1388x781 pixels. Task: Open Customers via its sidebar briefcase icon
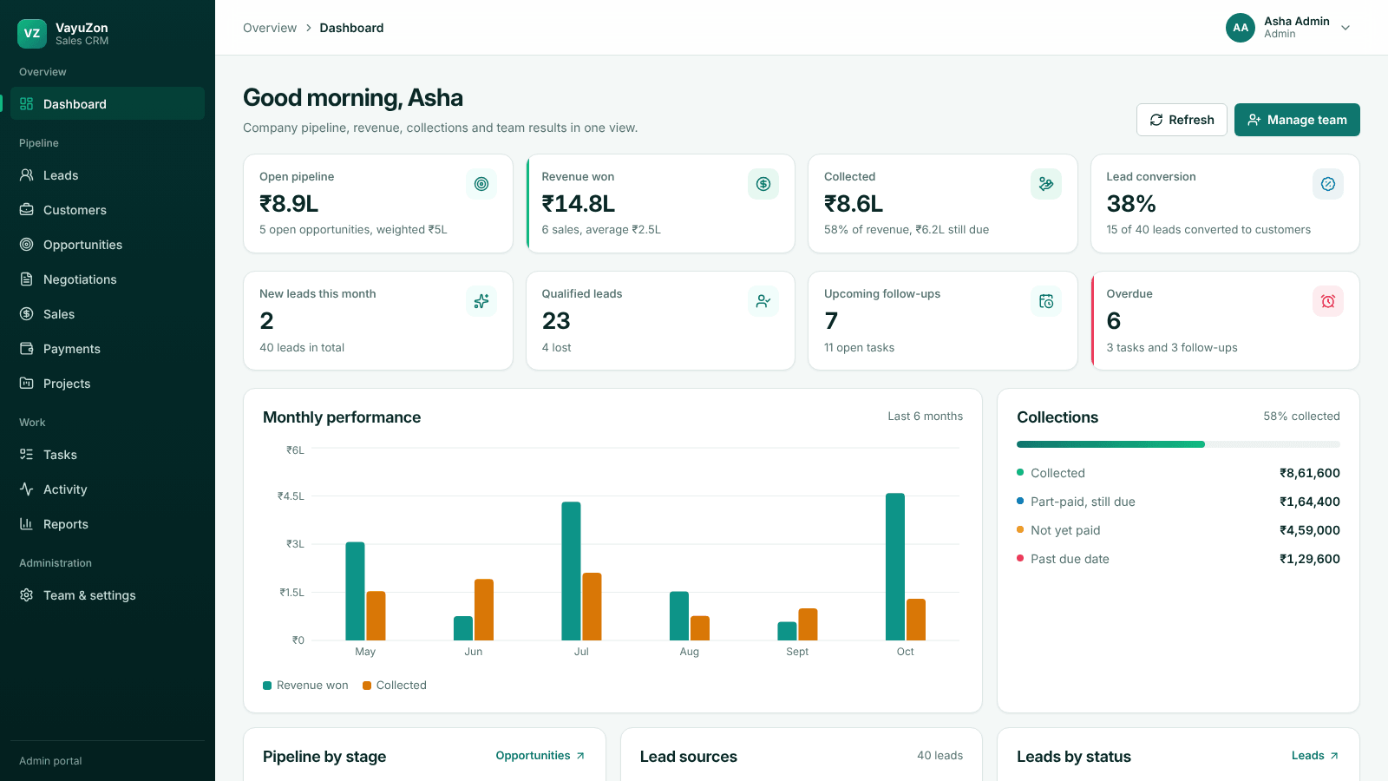click(x=27, y=210)
